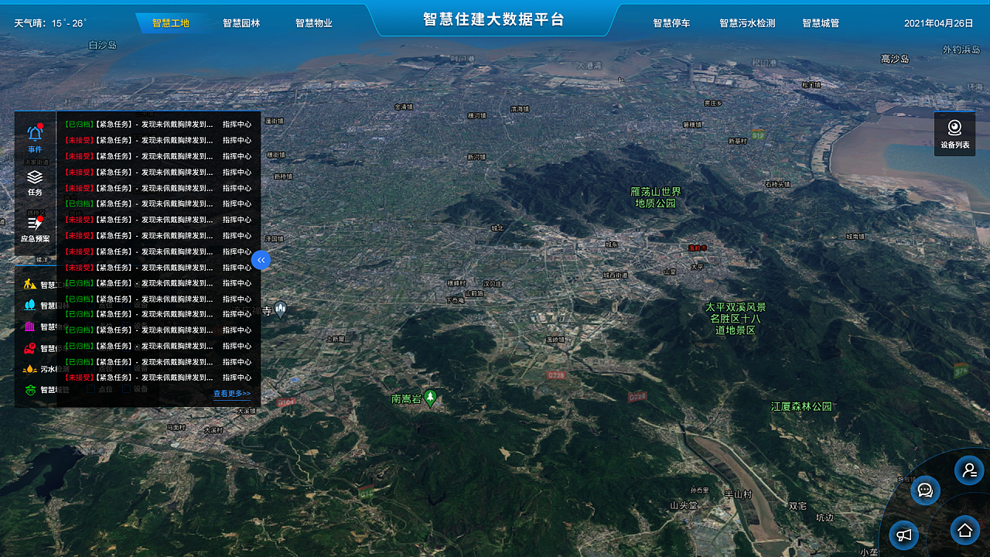Open the 查看更多>> link

coord(232,394)
